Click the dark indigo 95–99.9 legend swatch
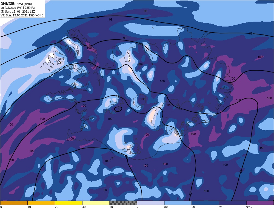This screenshot has width=274, height=209. [233, 203]
